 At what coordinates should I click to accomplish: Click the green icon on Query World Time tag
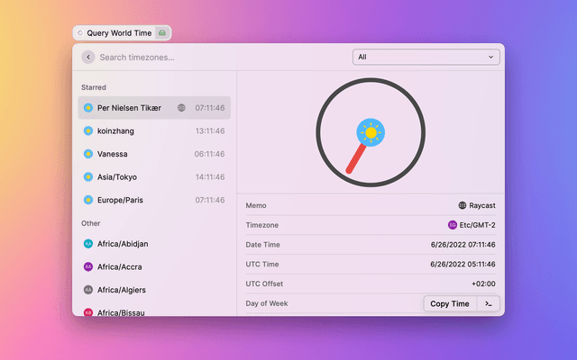point(161,33)
